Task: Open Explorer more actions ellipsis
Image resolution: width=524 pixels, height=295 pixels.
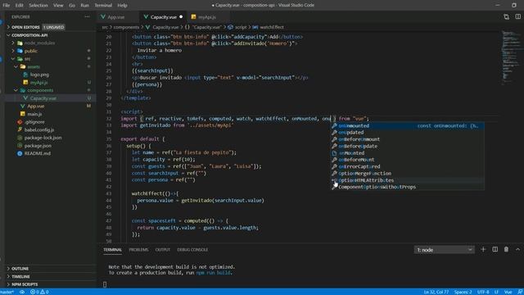Action: [x=88, y=16]
